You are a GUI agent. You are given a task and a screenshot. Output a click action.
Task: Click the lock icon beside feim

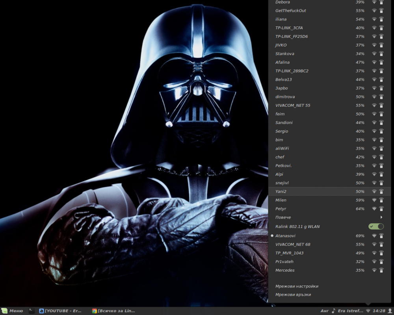click(381, 114)
